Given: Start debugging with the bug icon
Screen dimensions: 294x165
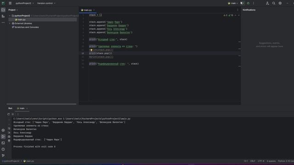Looking at the screenshot, I should (248, 3).
